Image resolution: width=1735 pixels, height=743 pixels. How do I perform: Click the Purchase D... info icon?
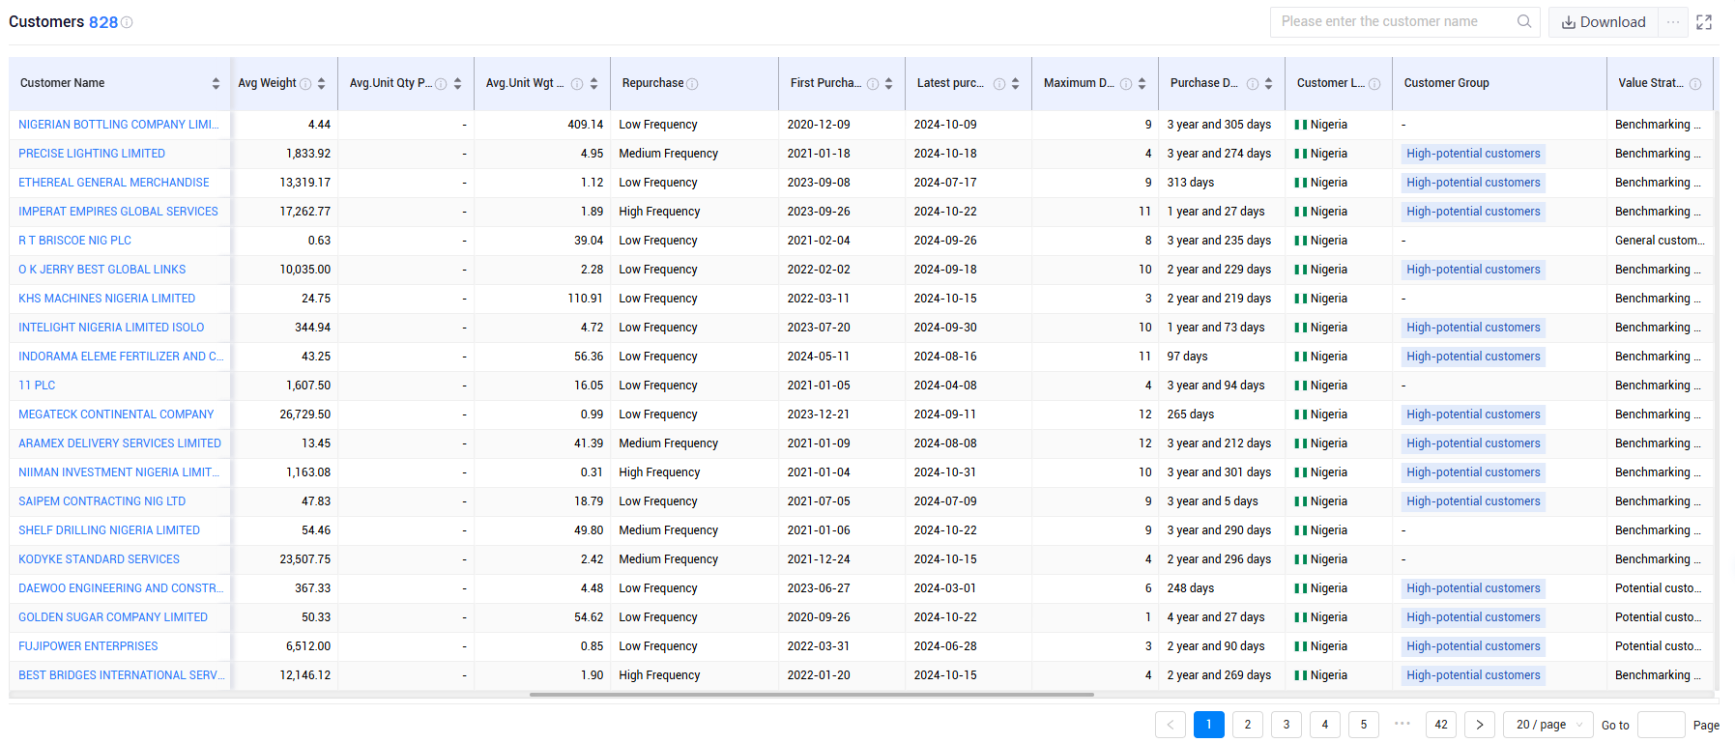[1253, 84]
